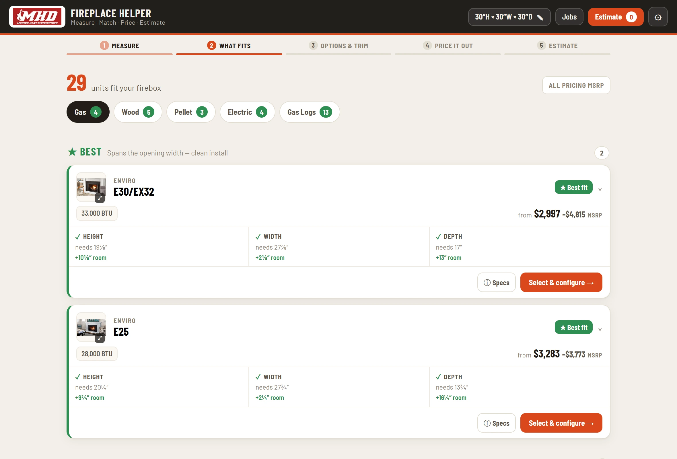This screenshot has width=677, height=459.
Task: Collapse the Best section count badge
Action: click(602, 153)
